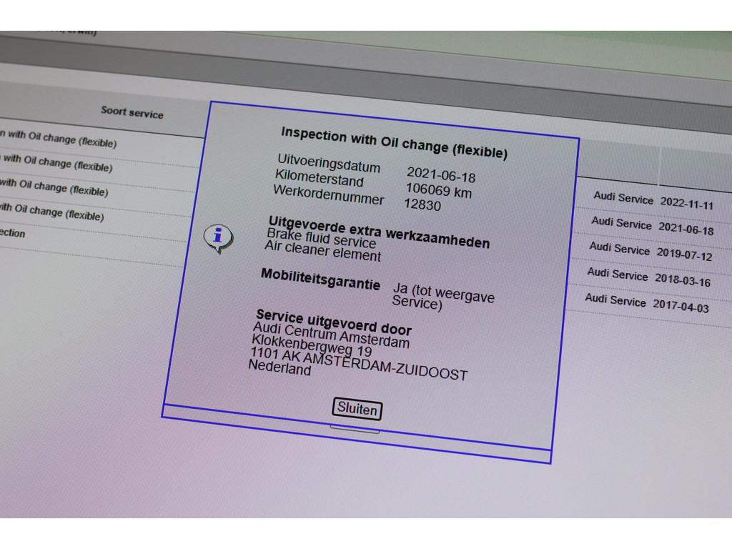Select the 2021-06-18 date in the service list
Screen dimensions: 732x549
685,229
